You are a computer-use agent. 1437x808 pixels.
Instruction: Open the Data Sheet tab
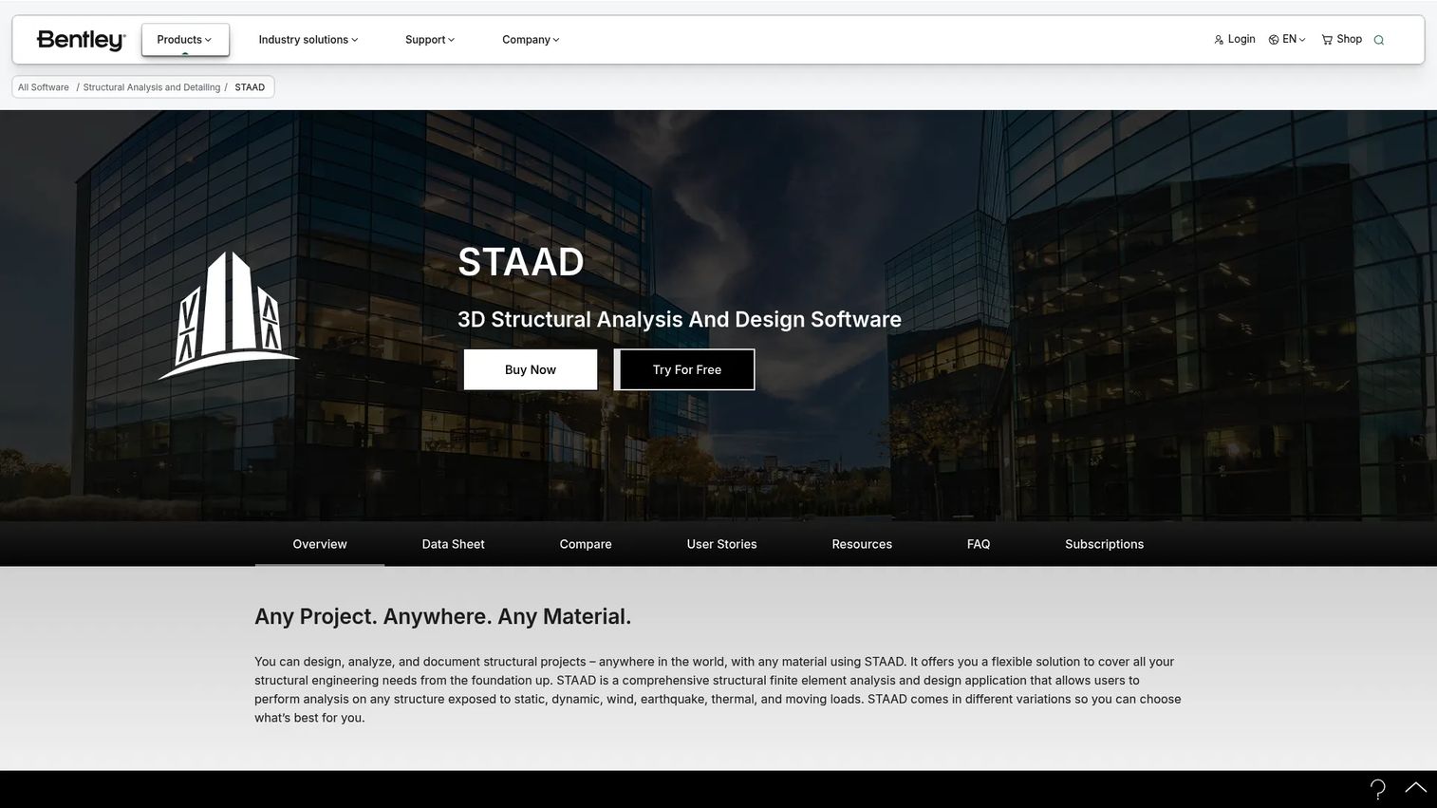453,544
